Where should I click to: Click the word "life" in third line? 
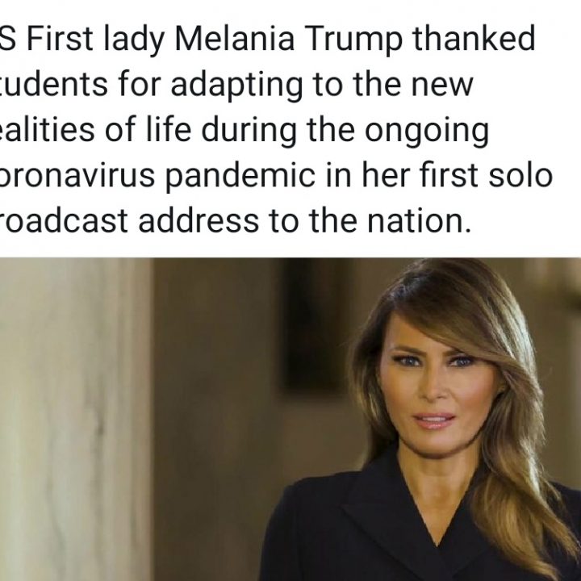tap(169, 131)
